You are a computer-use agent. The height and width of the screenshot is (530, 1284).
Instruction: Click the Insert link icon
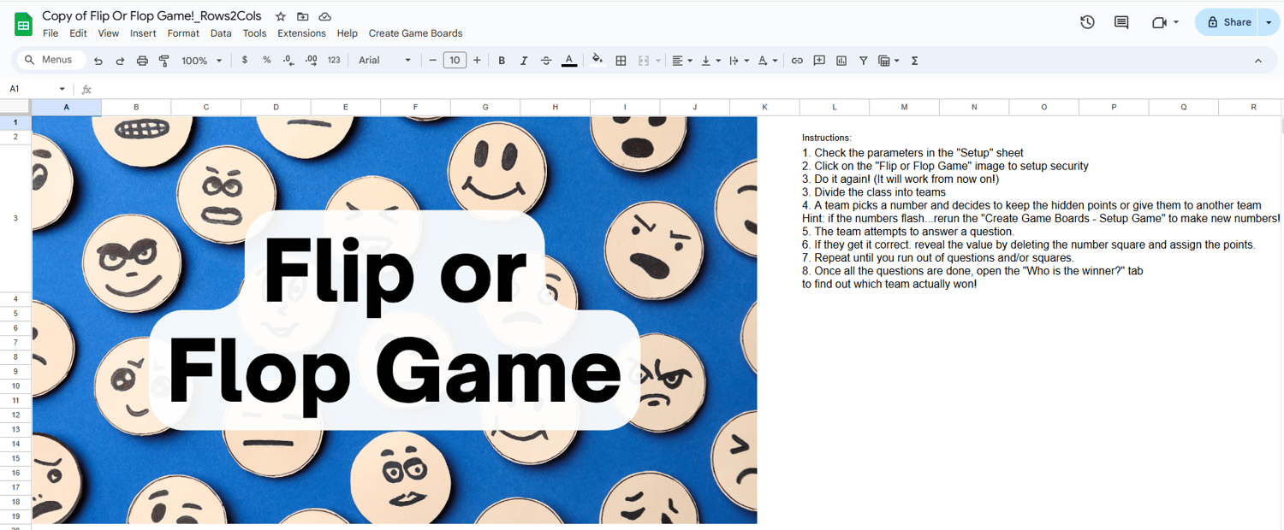[x=797, y=61]
